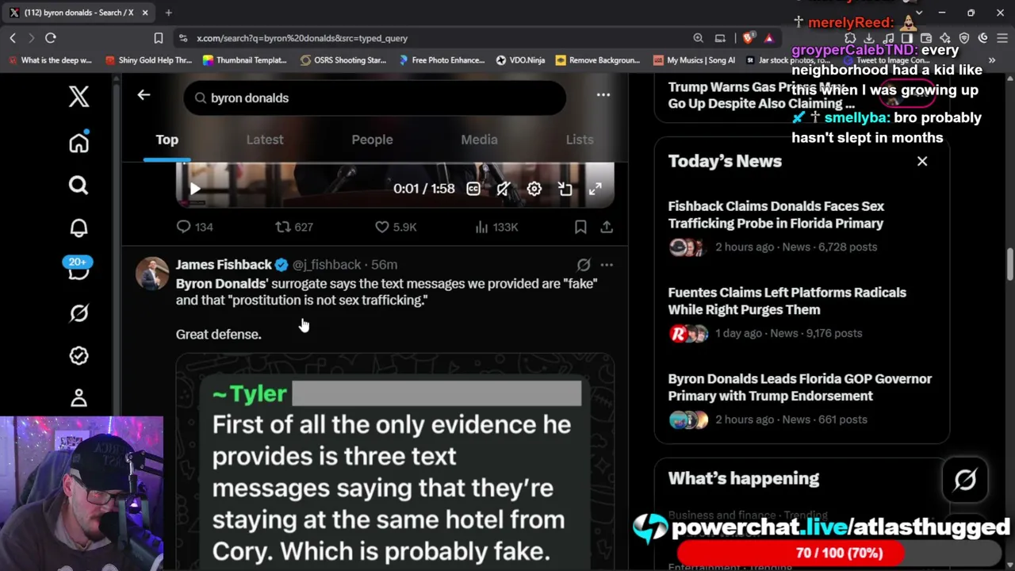The width and height of the screenshot is (1015, 571).
Task: Open more options on James Fishback's post
Action: [607, 265]
